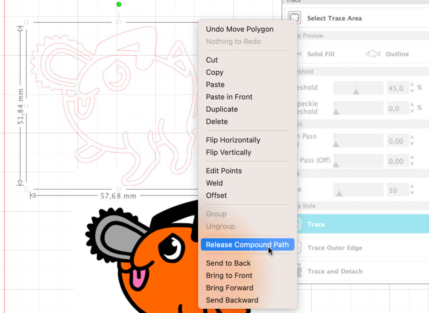Copy the selected polygon via context menu
The width and height of the screenshot is (429, 313).
[x=214, y=72]
